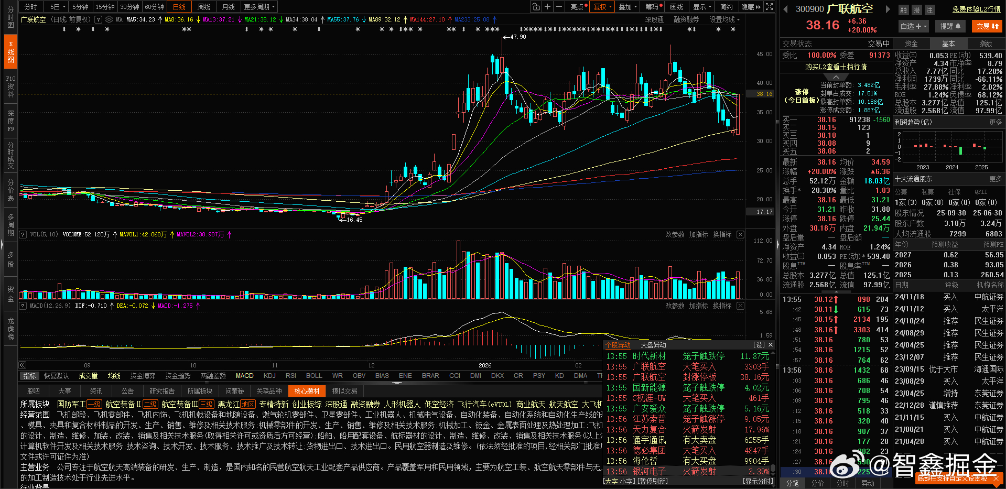
Task: Toggle fullscreen chart icon
Action: point(769,7)
